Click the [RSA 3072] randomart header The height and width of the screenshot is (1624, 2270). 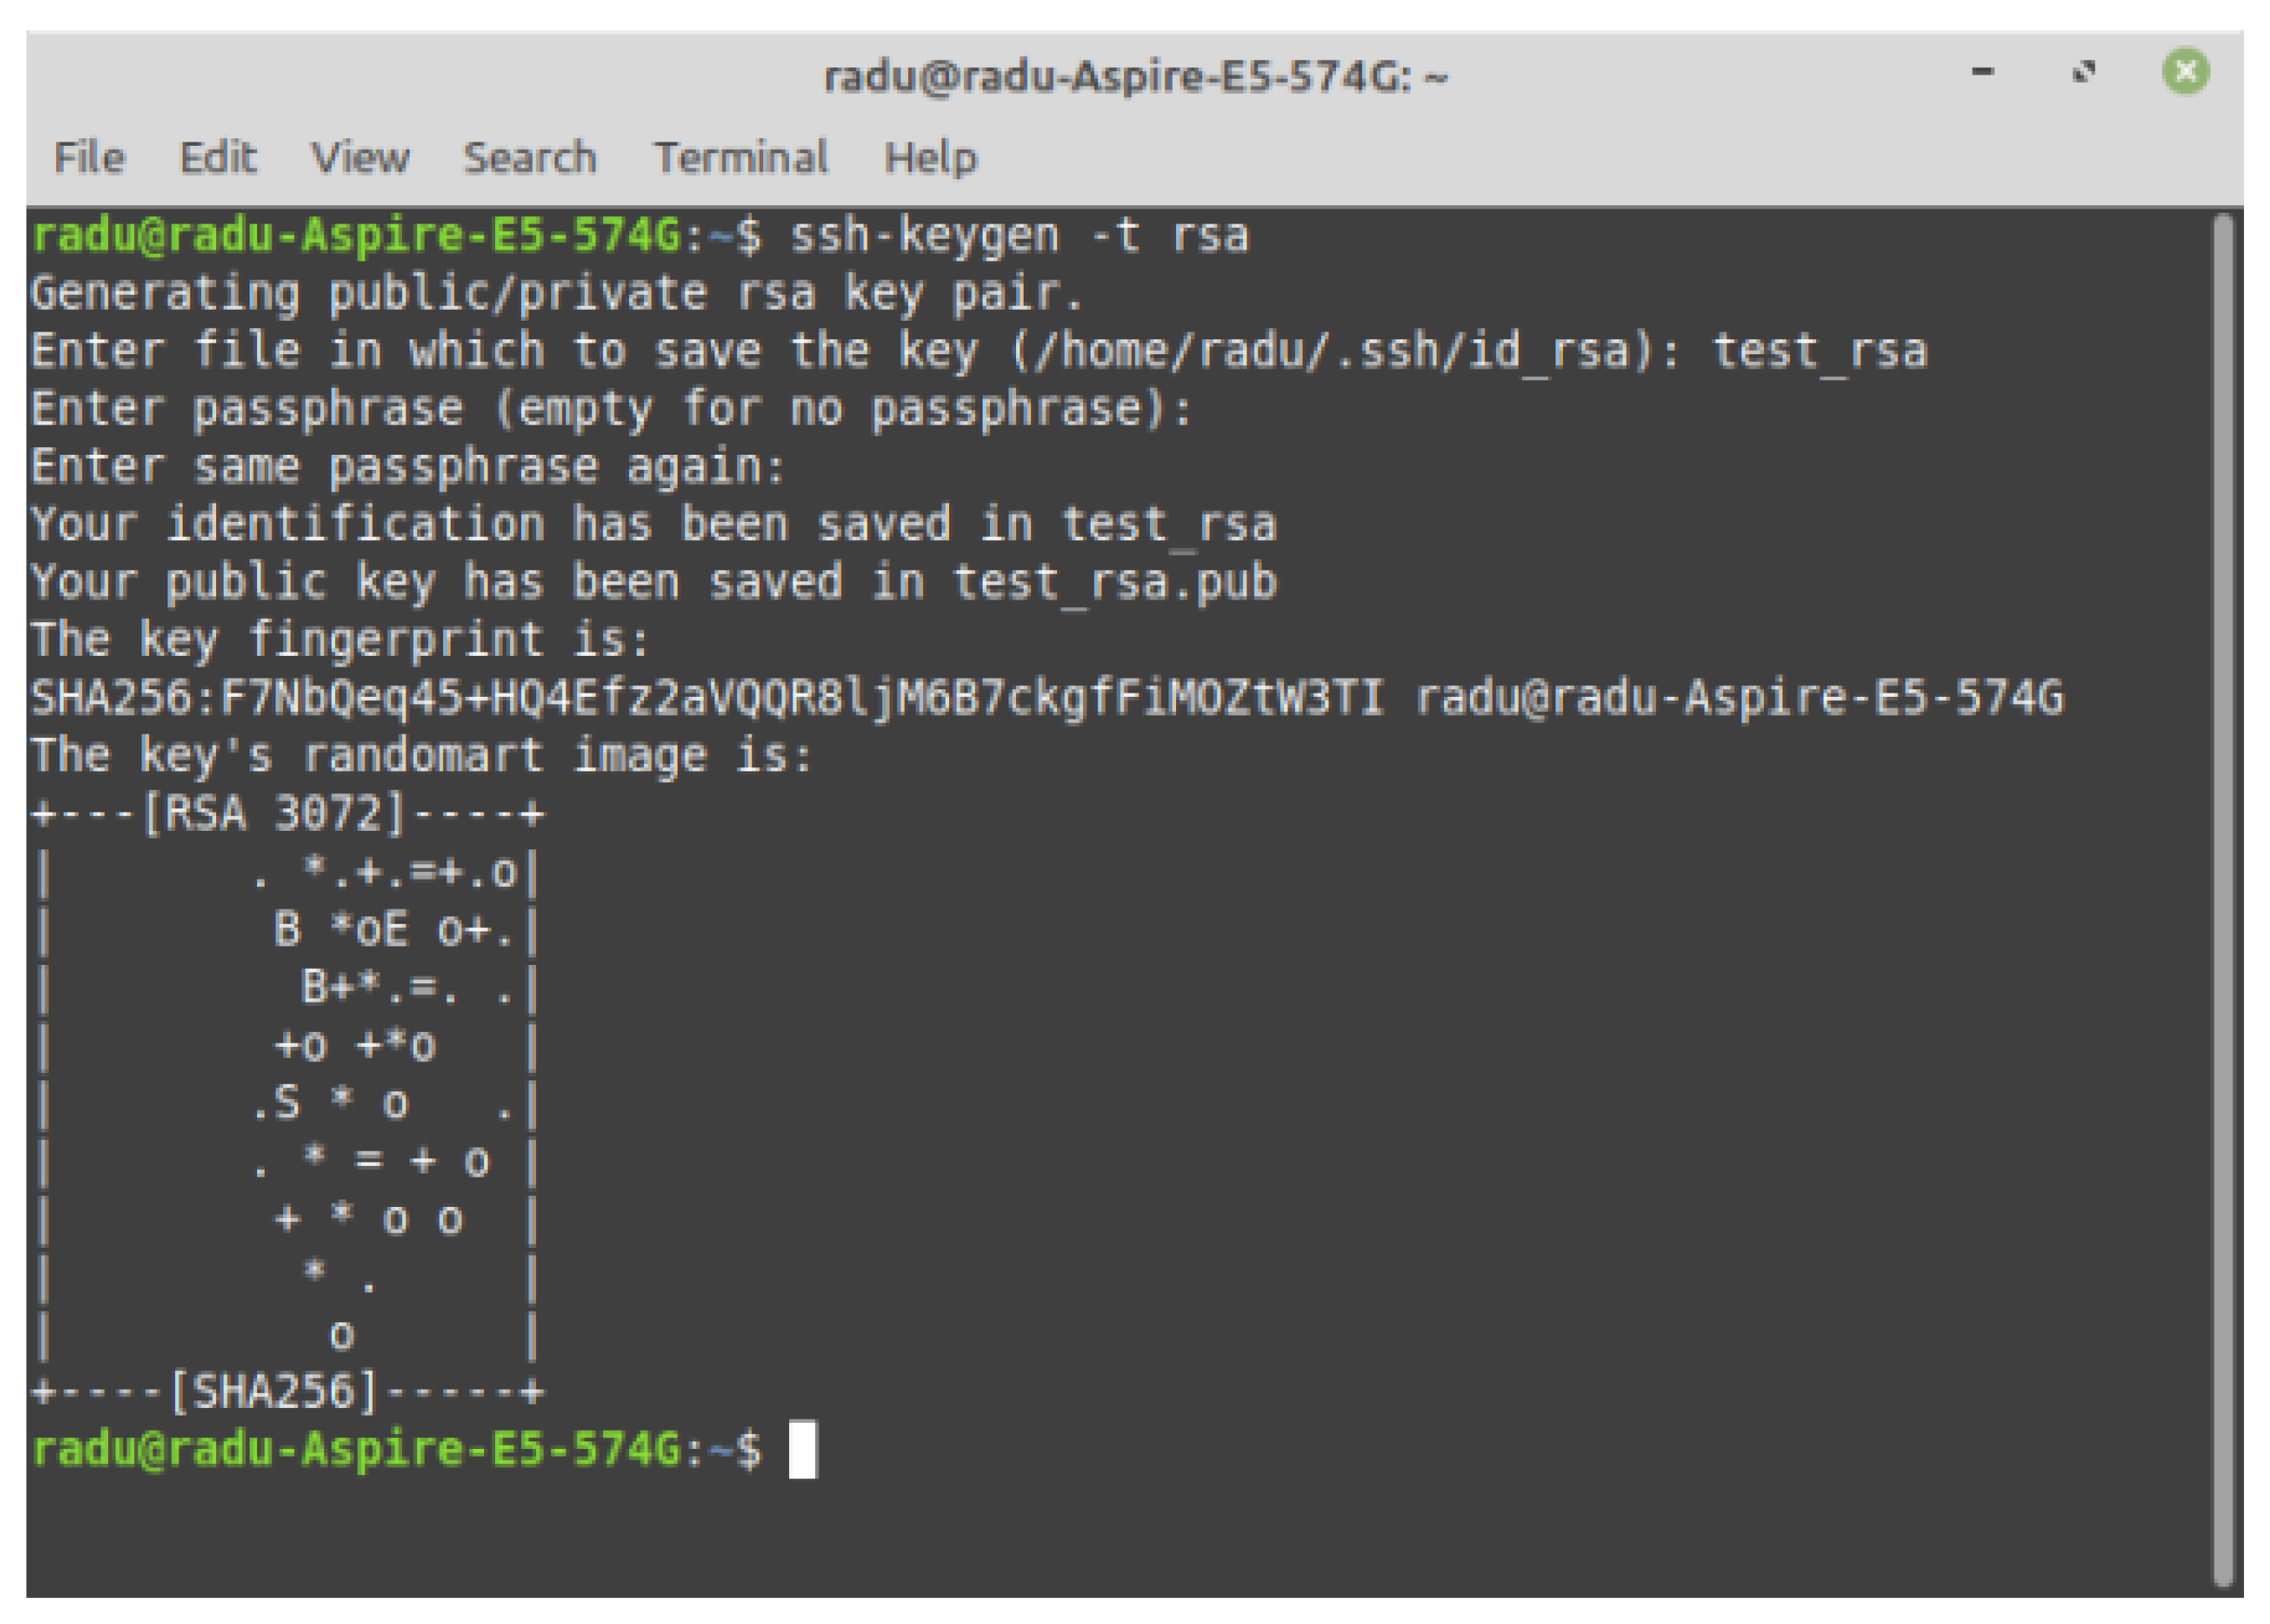pyautogui.click(x=274, y=813)
